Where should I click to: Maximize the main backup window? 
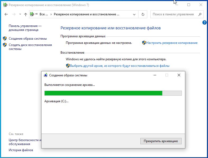pos(189,5)
